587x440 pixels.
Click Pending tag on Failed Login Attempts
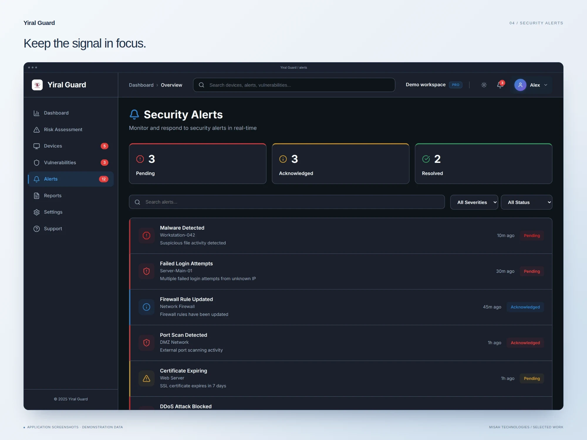pos(532,271)
